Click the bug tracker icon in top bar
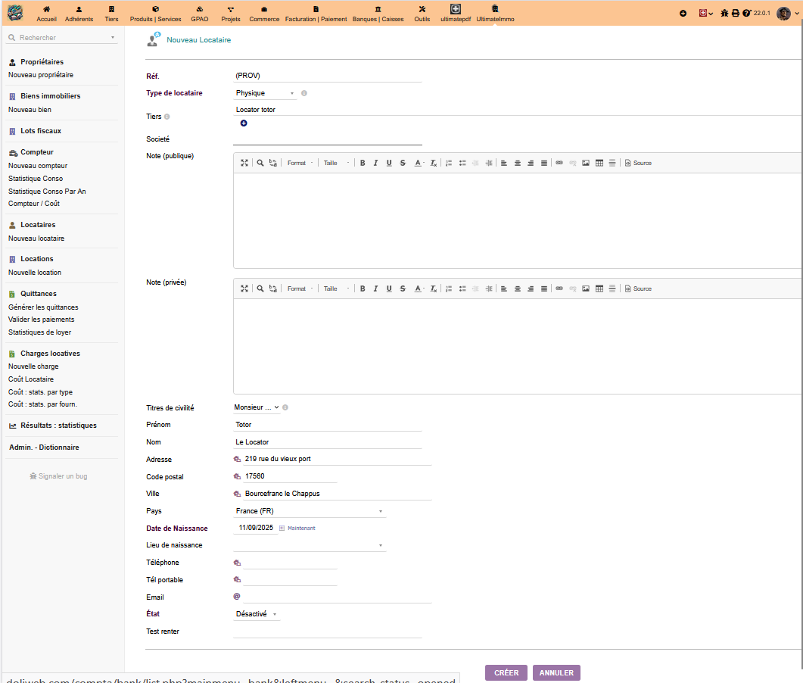Screen dimensions: 803x683 point(724,13)
